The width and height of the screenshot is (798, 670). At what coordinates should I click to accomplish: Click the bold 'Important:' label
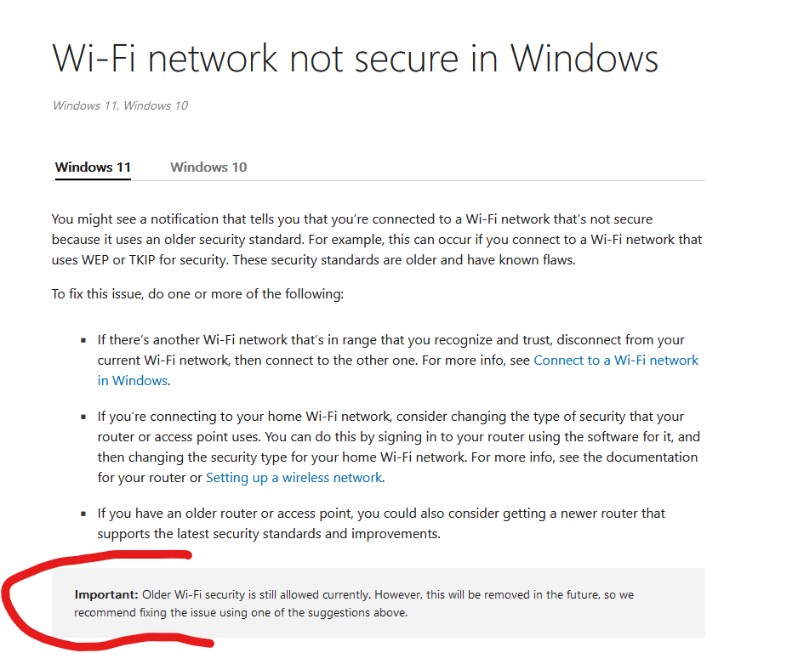click(105, 594)
